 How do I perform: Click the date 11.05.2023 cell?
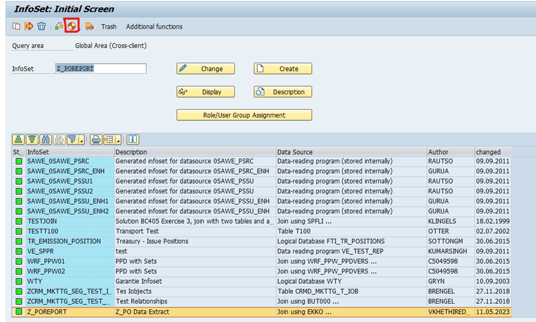(494, 312)
